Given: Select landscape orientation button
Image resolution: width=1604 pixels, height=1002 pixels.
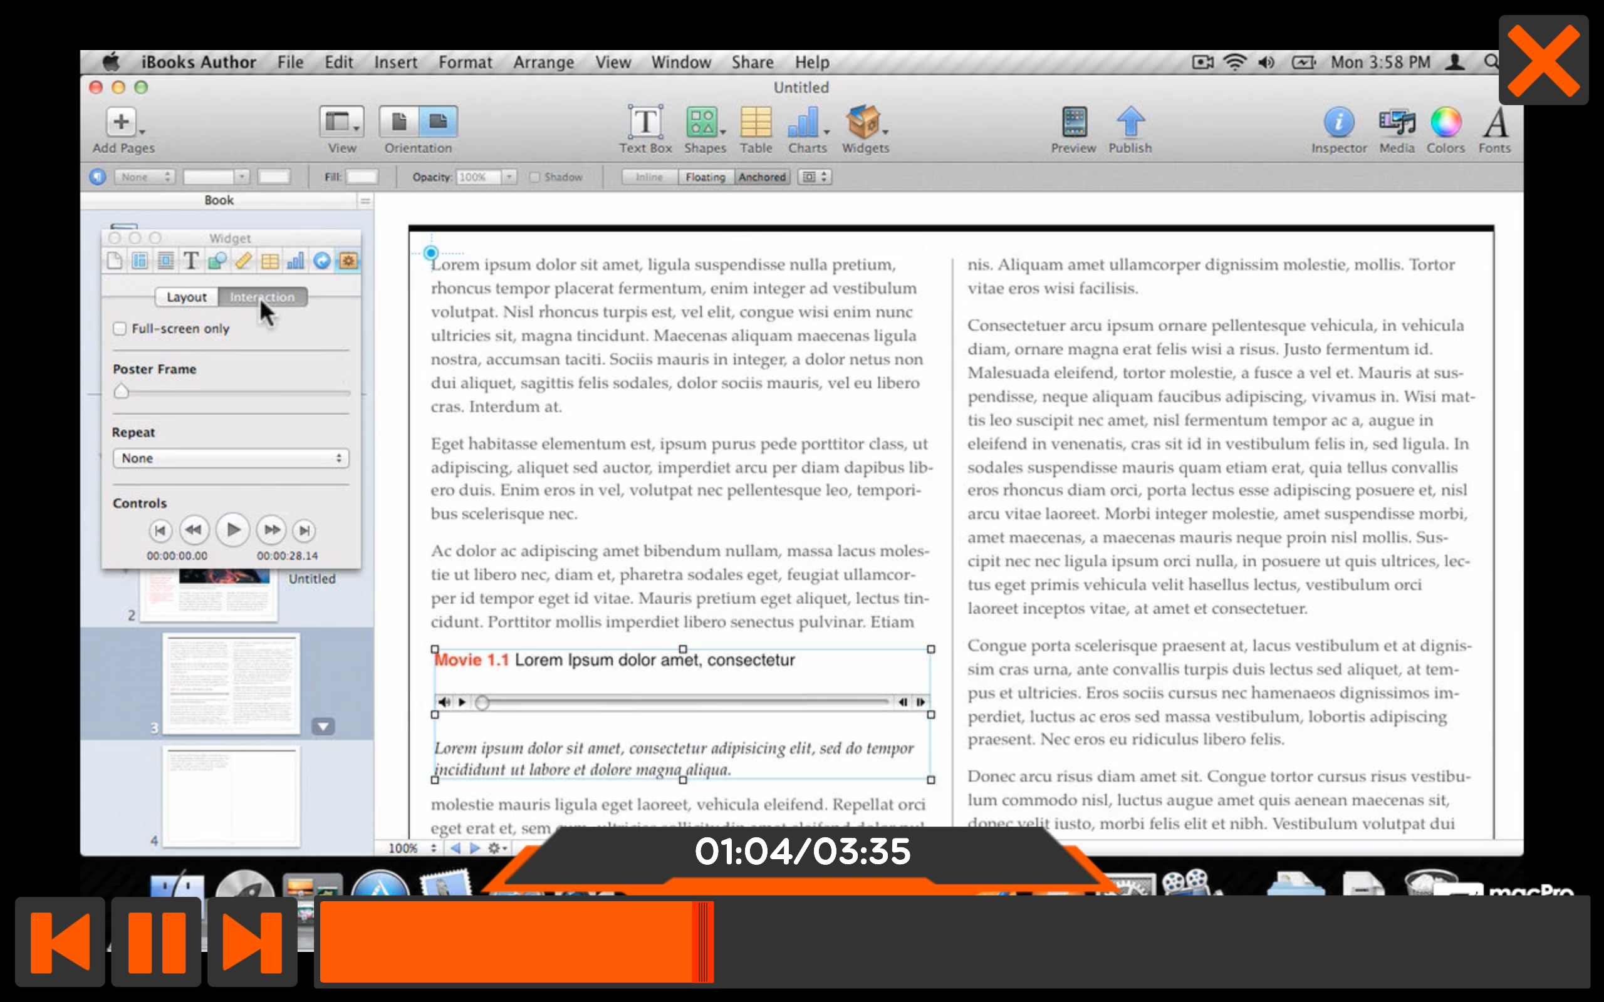Looking at the screenshot, I should click(x=438, y=122).
